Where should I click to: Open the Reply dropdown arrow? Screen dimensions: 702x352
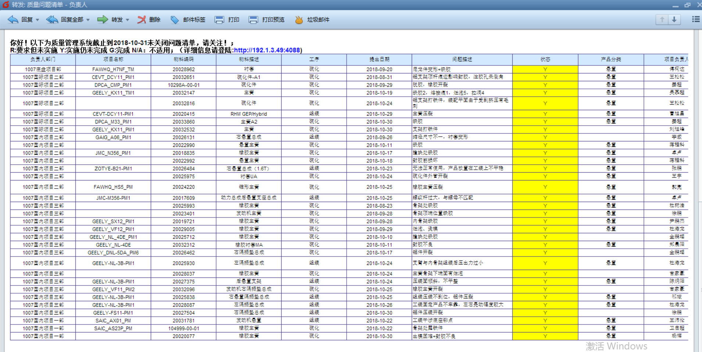click(x=37, y=20)
